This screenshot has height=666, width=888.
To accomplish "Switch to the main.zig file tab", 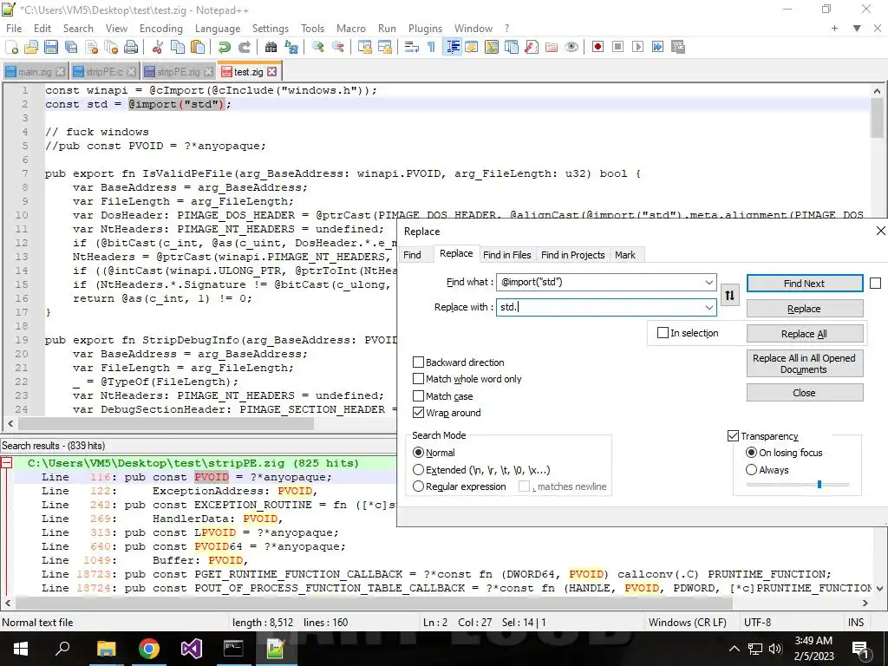I will pyautogui.click(x=35, y=72).
